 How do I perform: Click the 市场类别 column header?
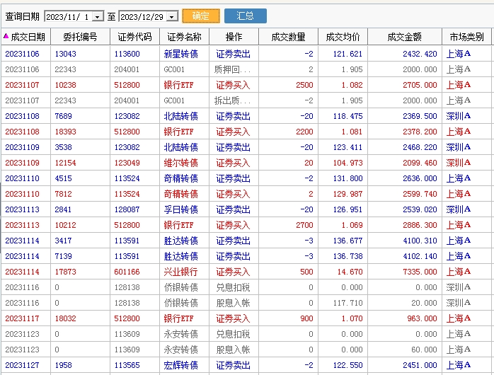coord(466,37)
